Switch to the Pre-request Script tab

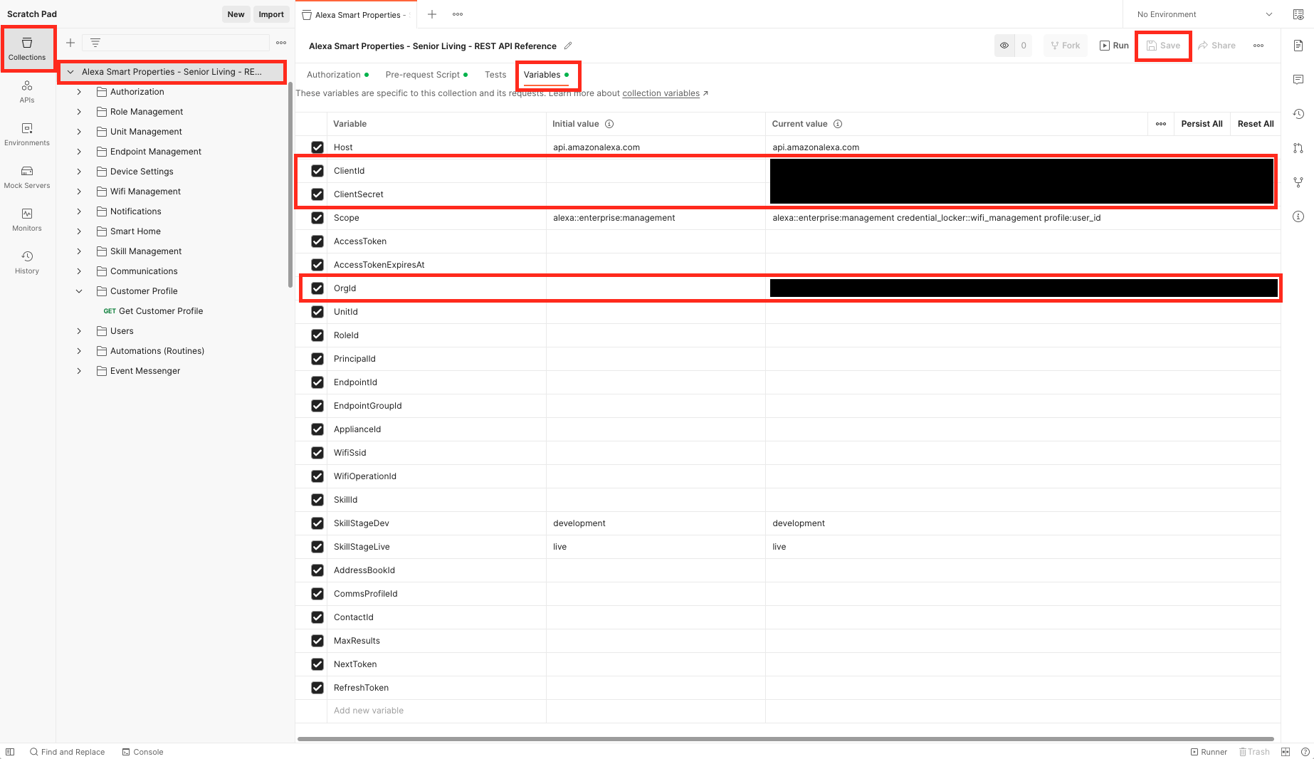pos(426,75)
